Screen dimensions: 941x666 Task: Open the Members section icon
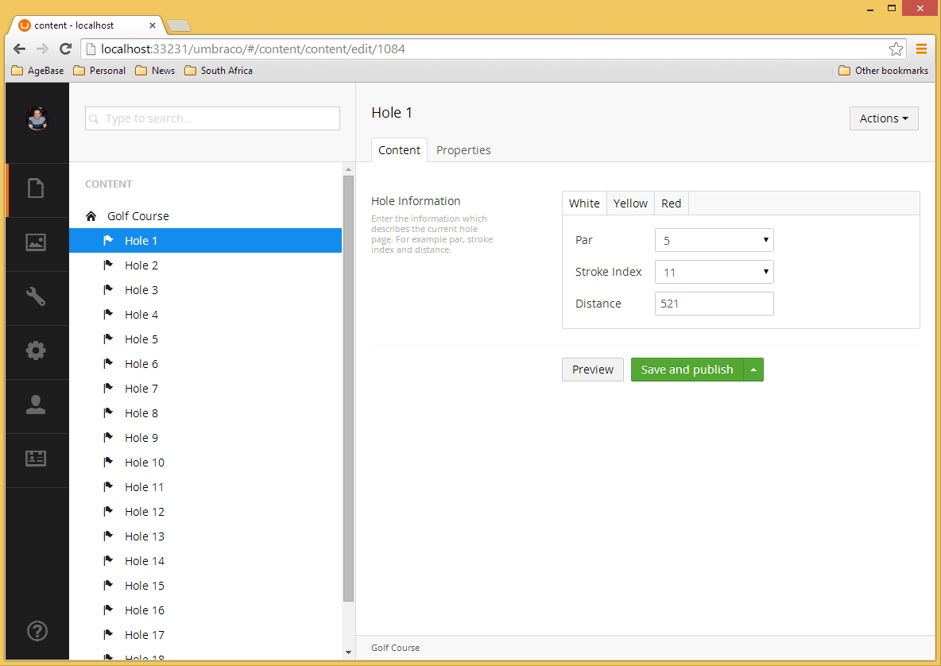[x=36, y=459]
